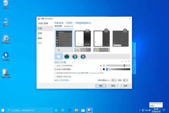Click the taskbar opacity slider
Viewport: 169px width, 113px height.
pyautogui.click(x=118, y=69)
